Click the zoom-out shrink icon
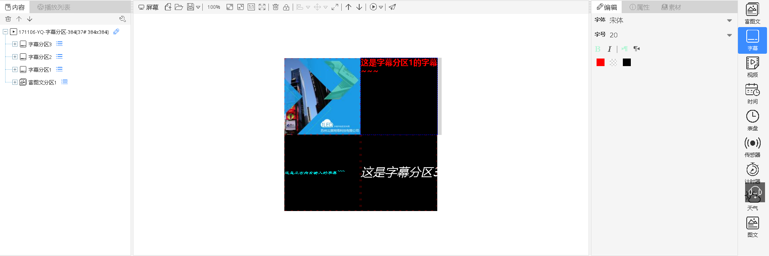Screen dimensions: 769x256 pos(241,7)
